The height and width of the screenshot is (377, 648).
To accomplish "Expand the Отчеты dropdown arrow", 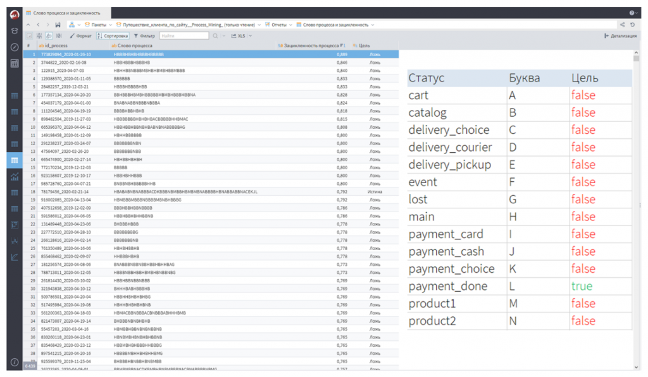I will click(x=290, y=25).
